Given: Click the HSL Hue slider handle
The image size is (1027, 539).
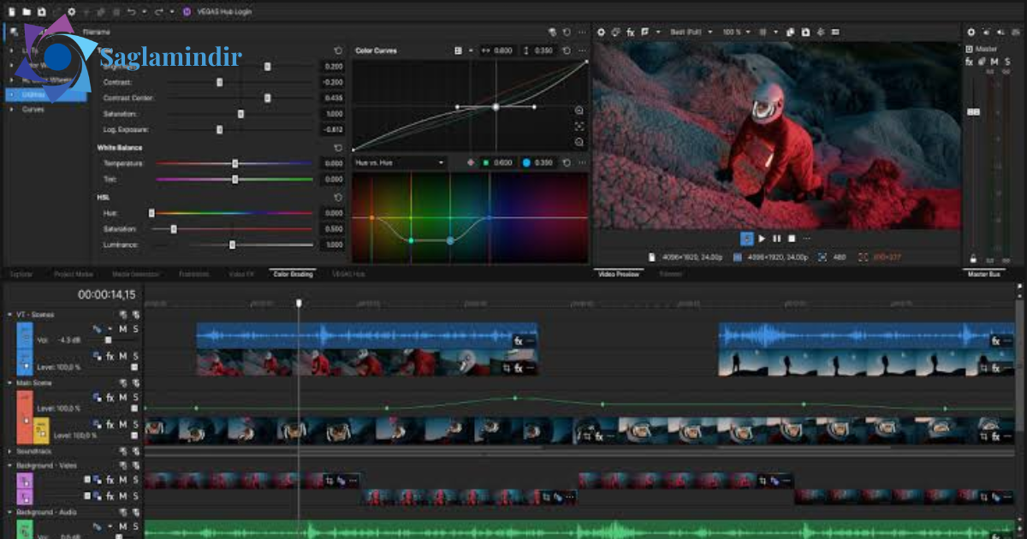Looking at the screenshot, I should [151, 213].
